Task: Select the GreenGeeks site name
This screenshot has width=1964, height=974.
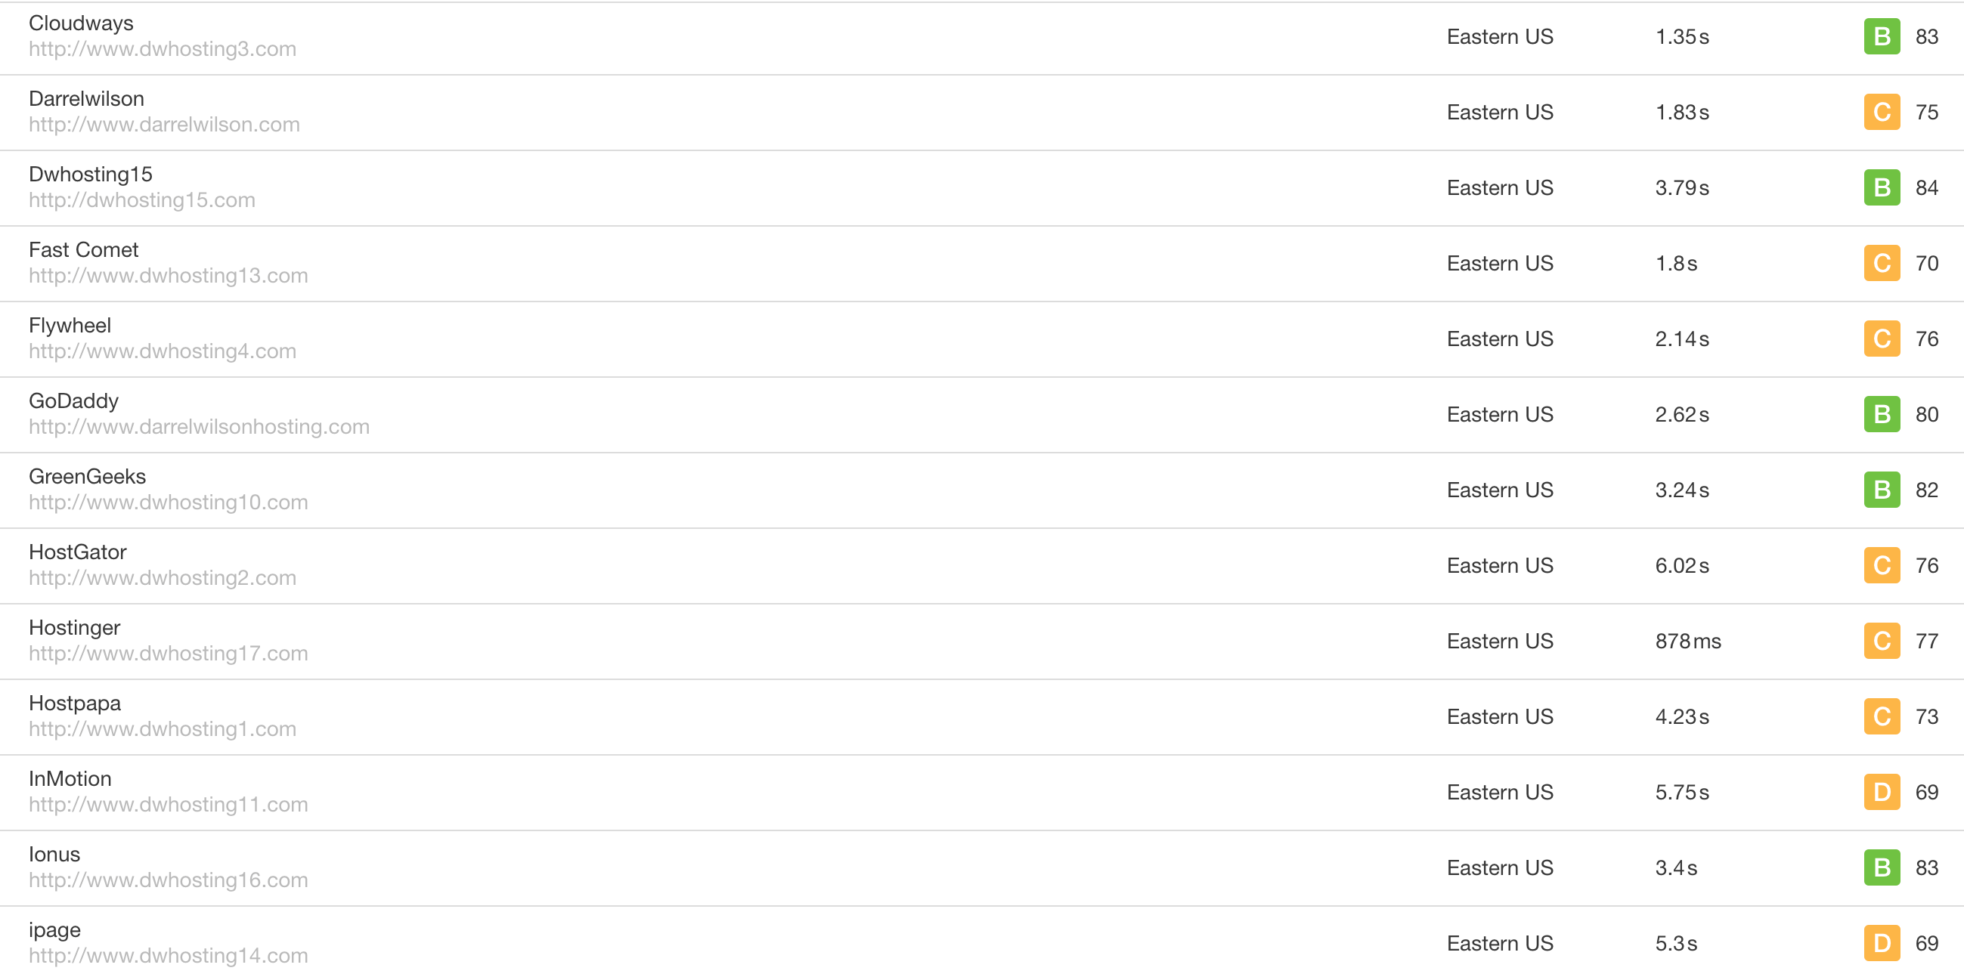Action: (87, 476)
